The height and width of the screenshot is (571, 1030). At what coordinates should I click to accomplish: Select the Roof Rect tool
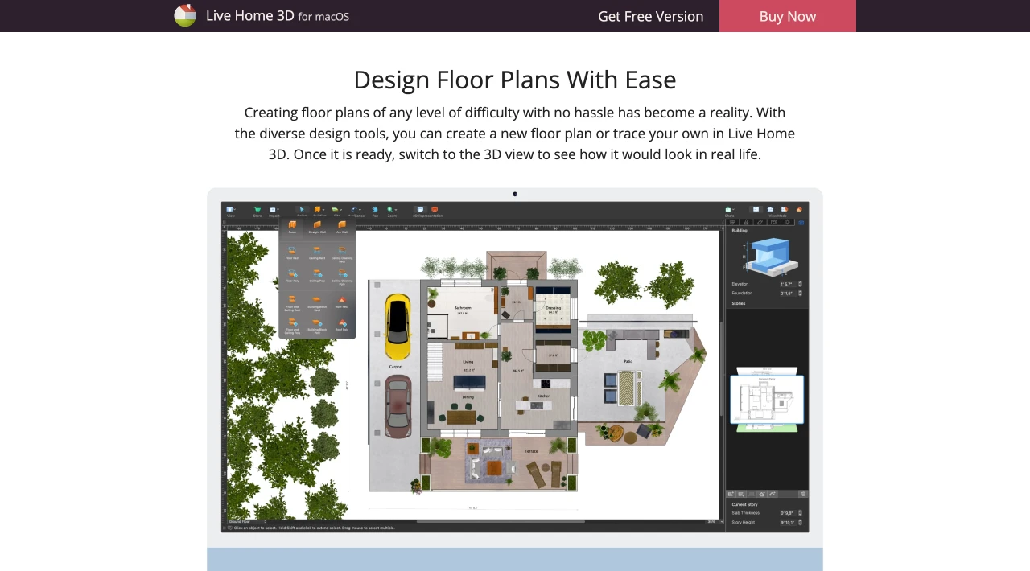(342, 299)
